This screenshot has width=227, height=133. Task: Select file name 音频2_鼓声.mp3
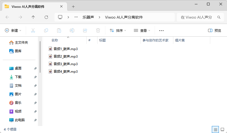click(66, 57)
